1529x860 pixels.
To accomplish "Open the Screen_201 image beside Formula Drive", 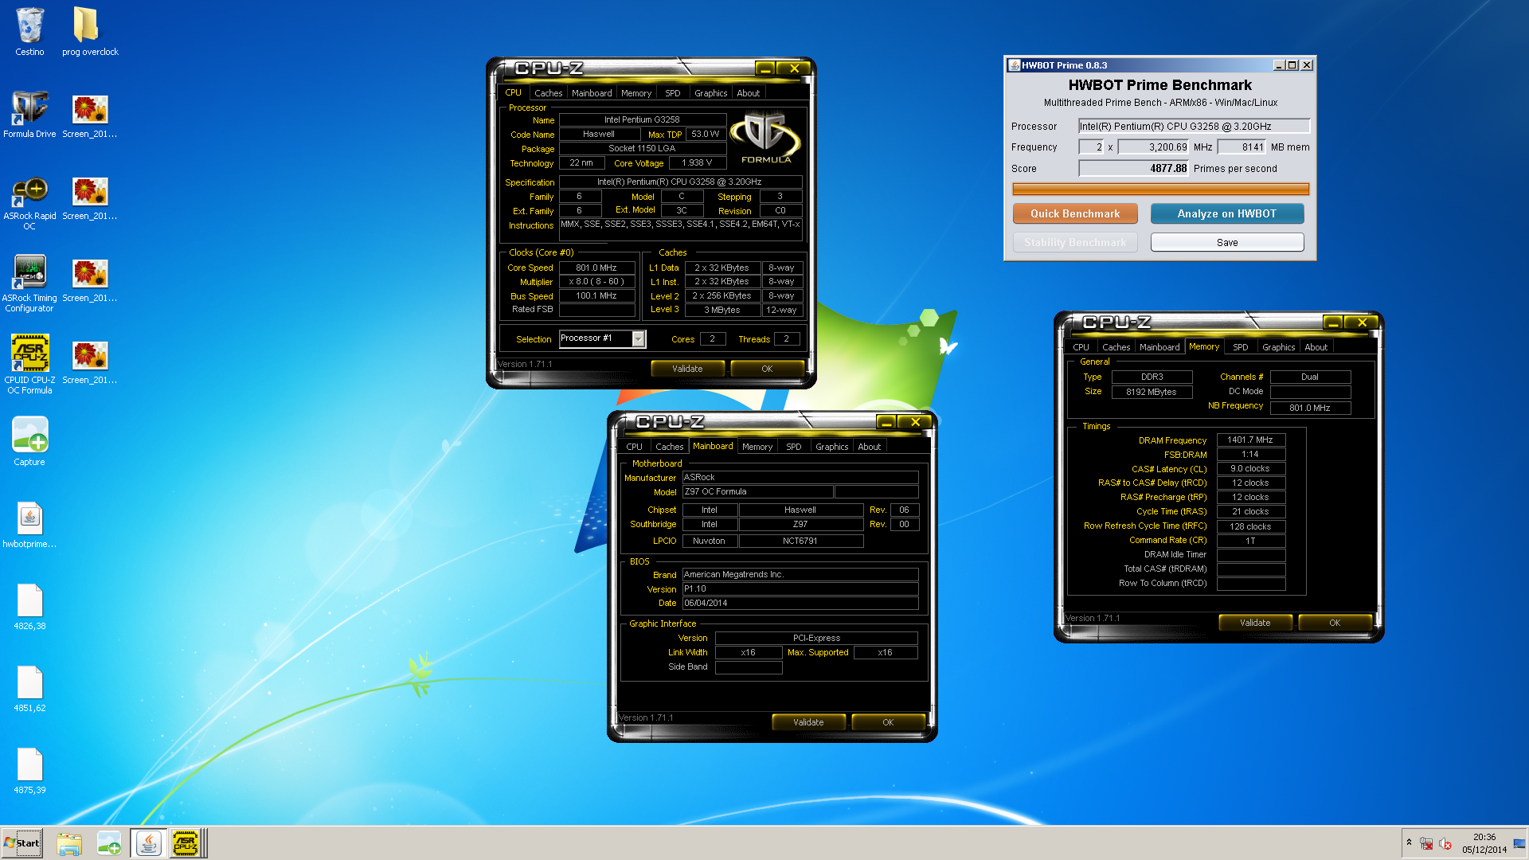I will click(90, 116).
